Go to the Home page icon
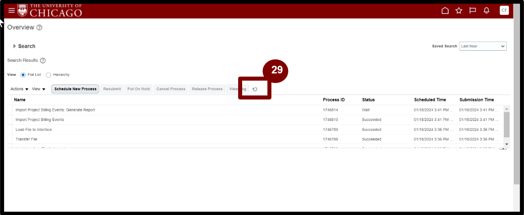Image resolution: width=524 pixels, height=215 pixels. click(445, 10)
